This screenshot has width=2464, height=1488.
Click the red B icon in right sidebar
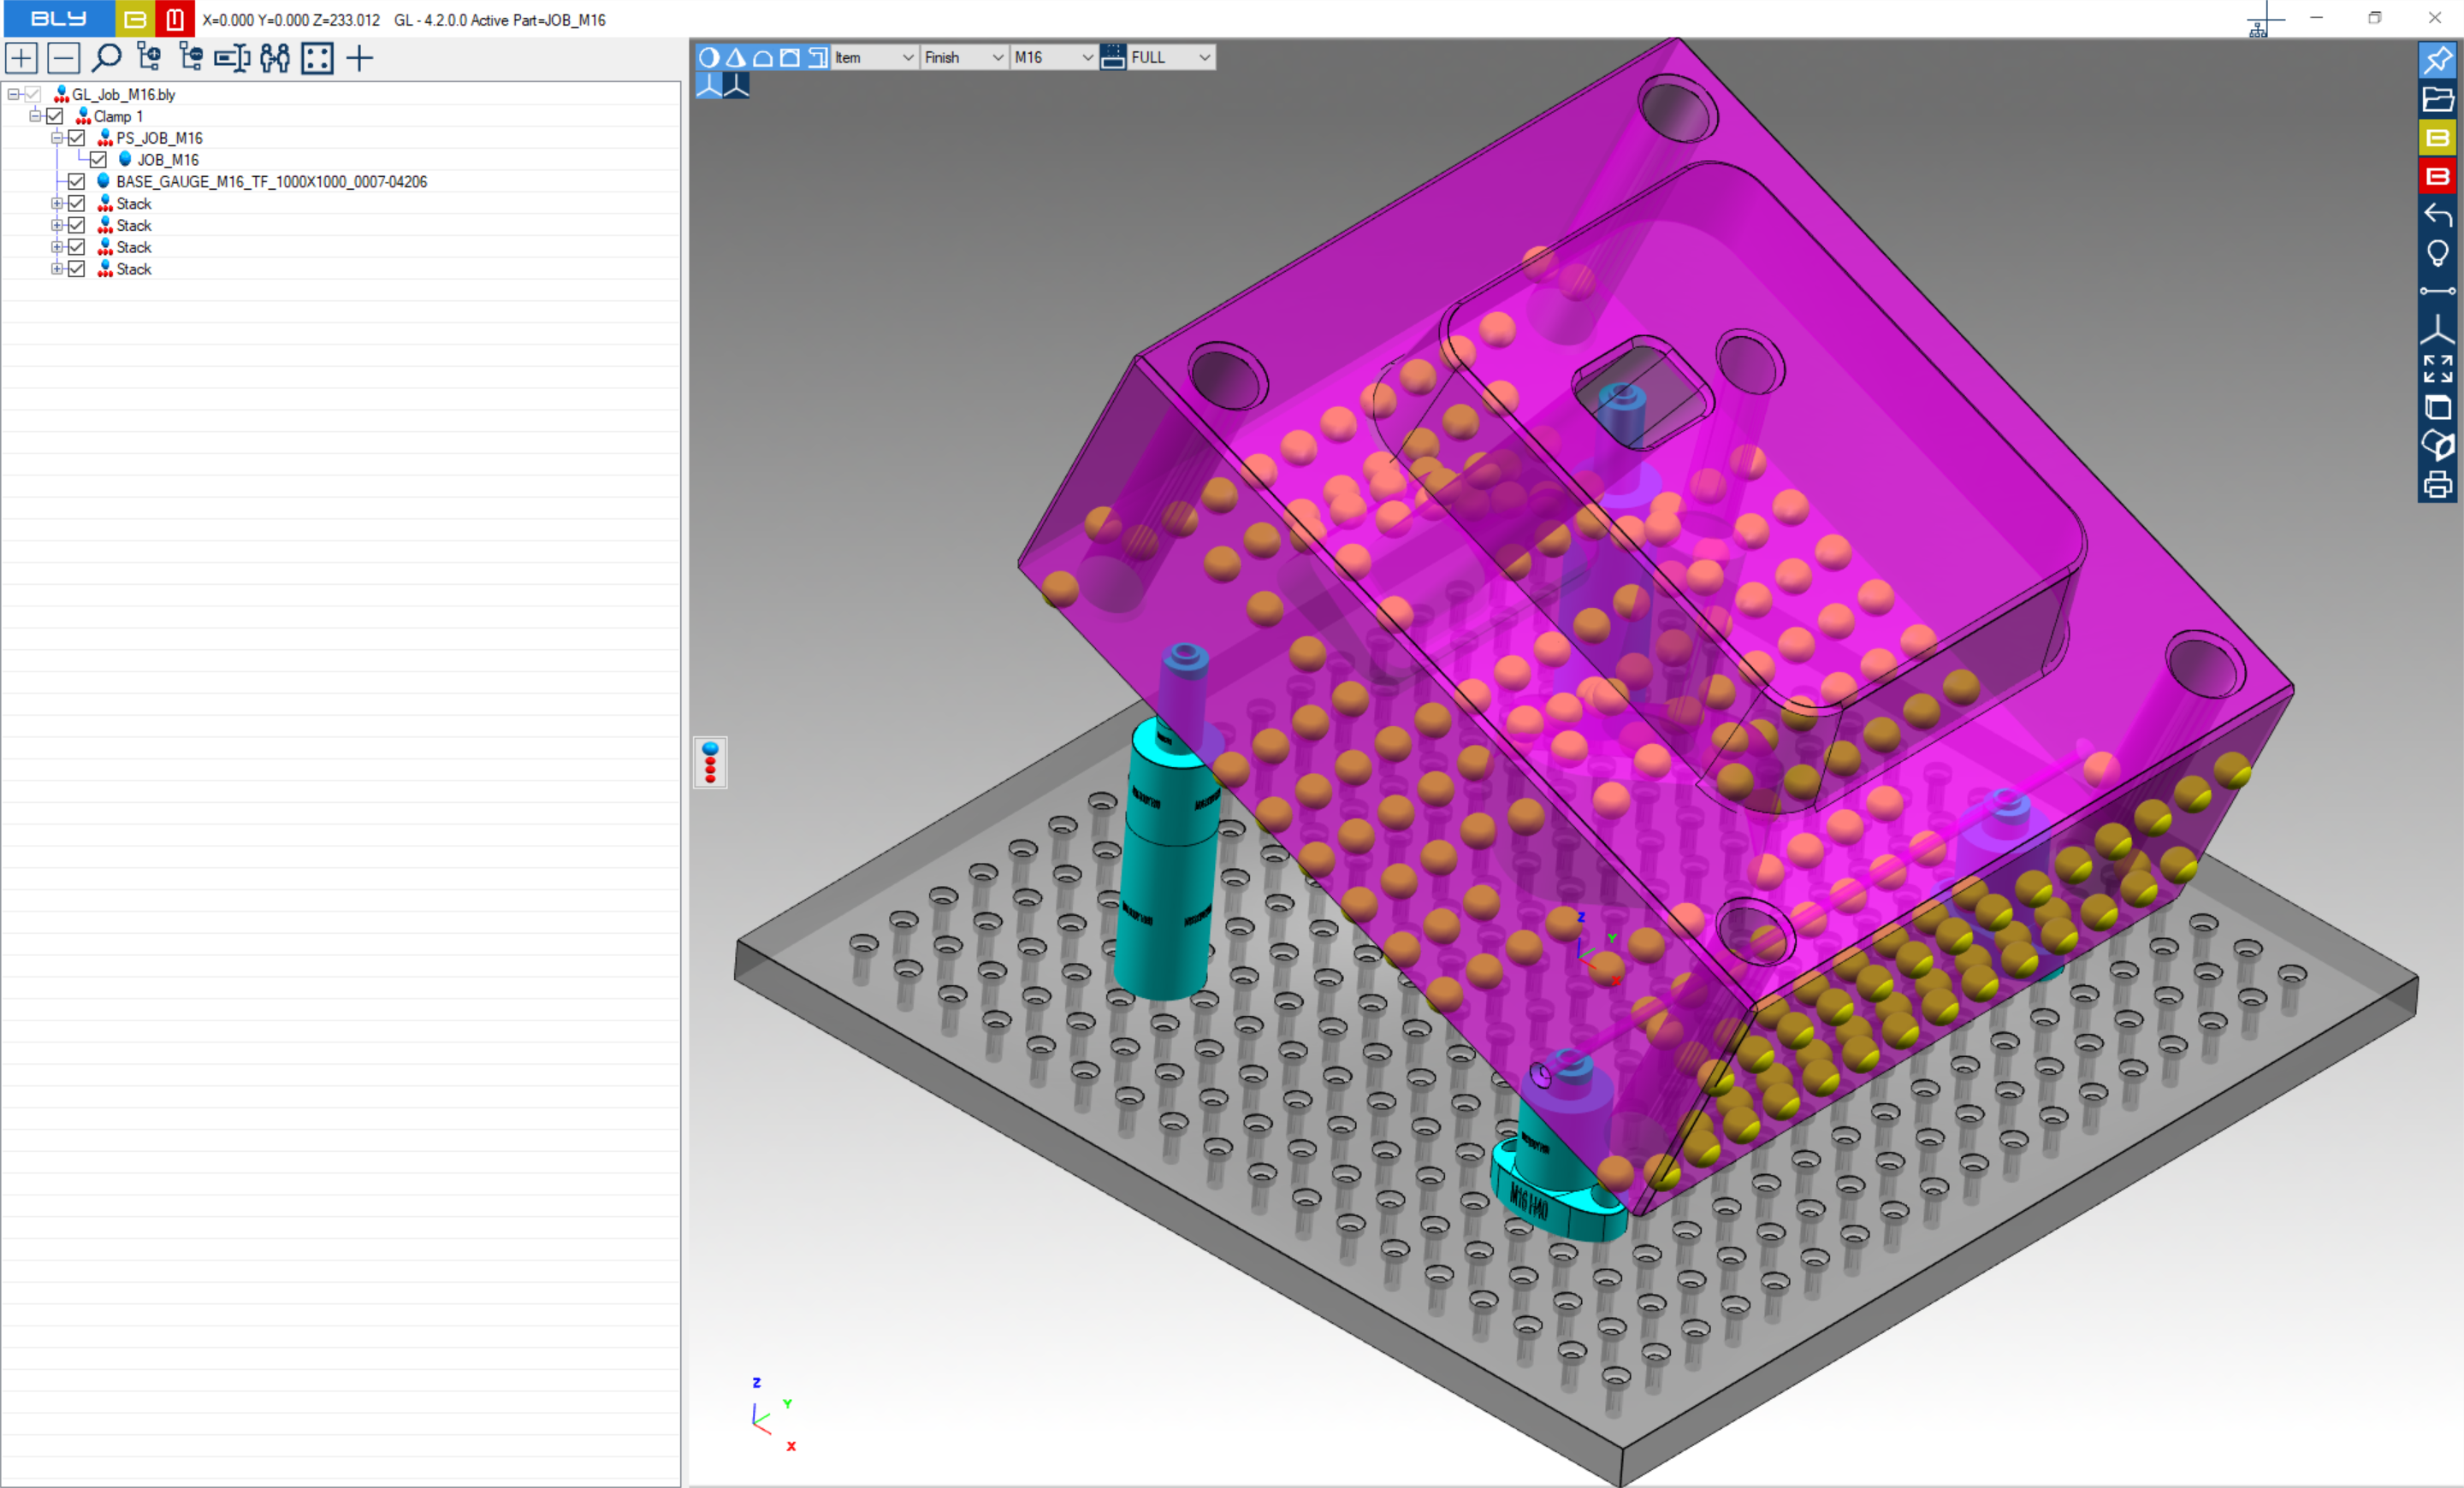click(2438, 177)
